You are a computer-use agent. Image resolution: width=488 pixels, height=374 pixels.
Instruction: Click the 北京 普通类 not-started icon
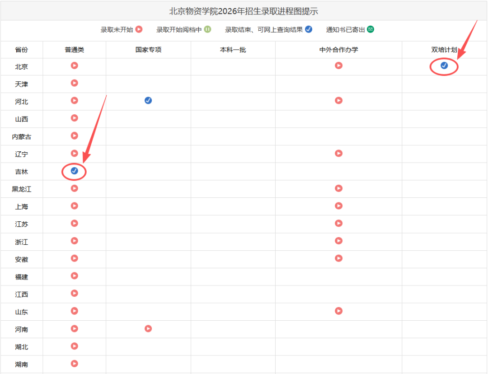point(75,65)
